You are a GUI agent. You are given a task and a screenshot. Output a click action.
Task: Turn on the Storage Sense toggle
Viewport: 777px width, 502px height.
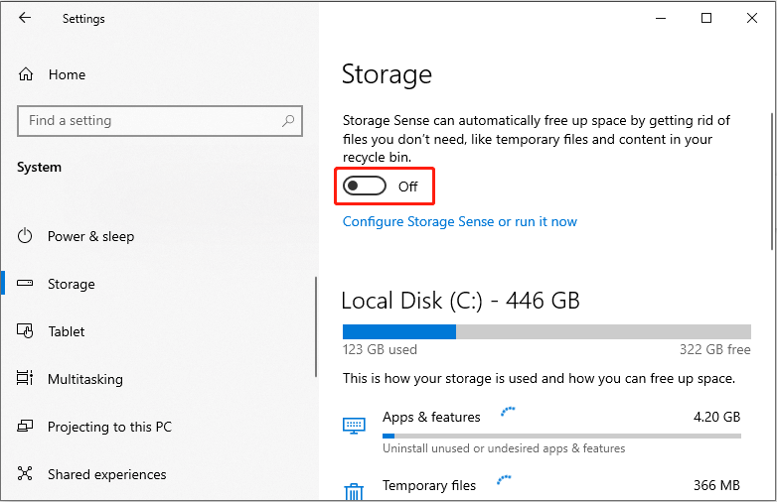coord(365,186)
